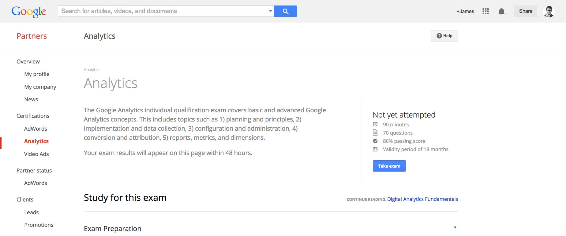Expand the Exam Preparation section arrow
The width and height of the screenshot is (566, 236).
pyautogui.click(x=455, y=227)
